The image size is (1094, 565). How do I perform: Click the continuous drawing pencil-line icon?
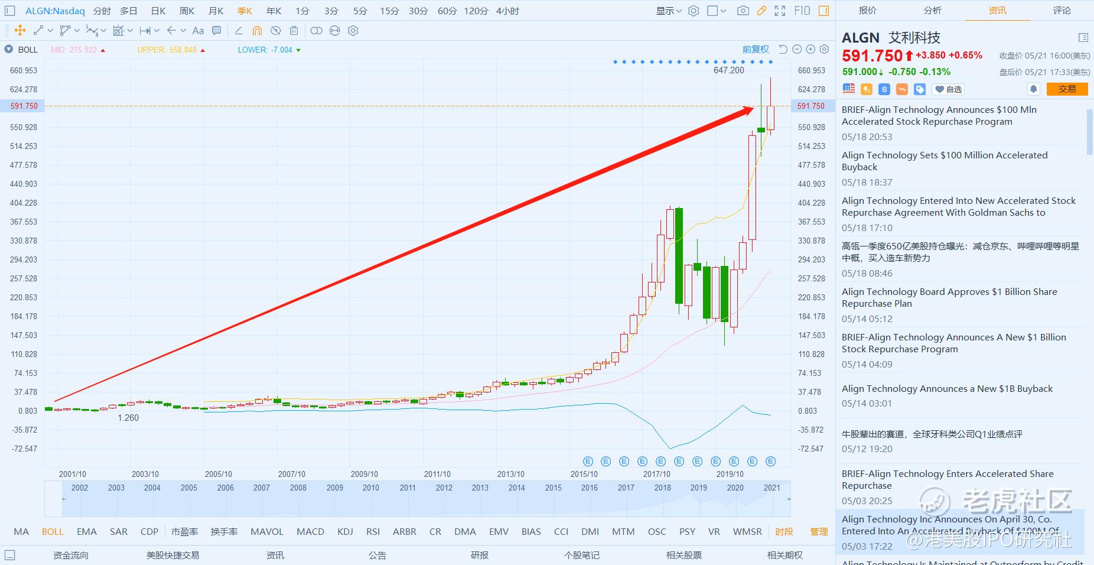[x=239, y=31]
